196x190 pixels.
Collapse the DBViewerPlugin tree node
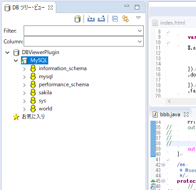(8, 52)
